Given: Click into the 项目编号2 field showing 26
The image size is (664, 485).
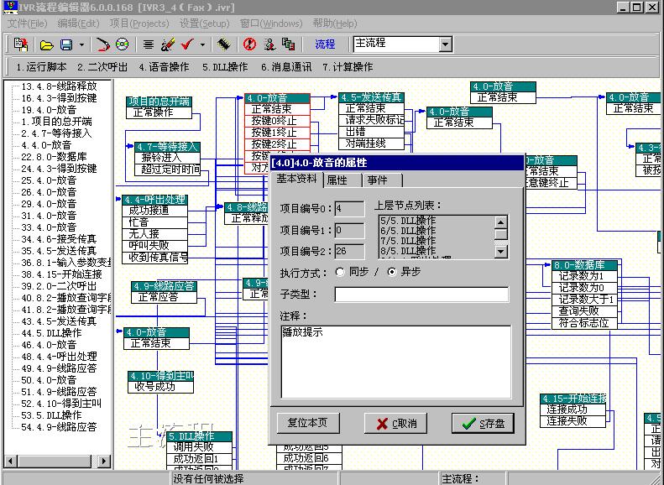Looking at the screenshot, I should coord(349,252).
